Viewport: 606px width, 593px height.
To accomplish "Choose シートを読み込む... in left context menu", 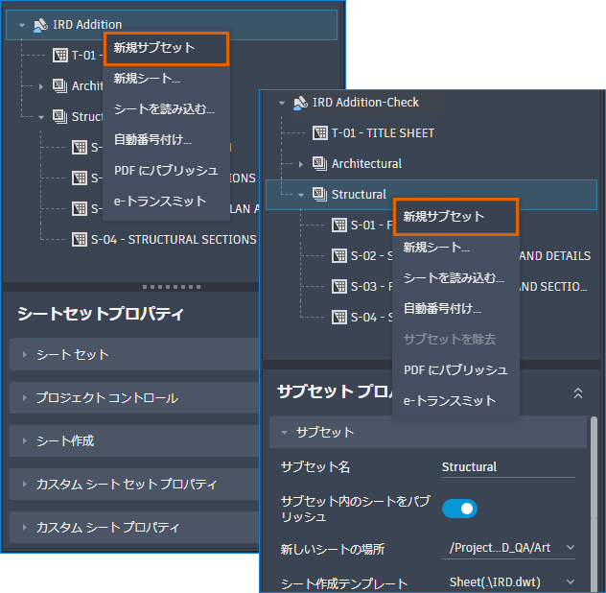I will pos(166,109).
